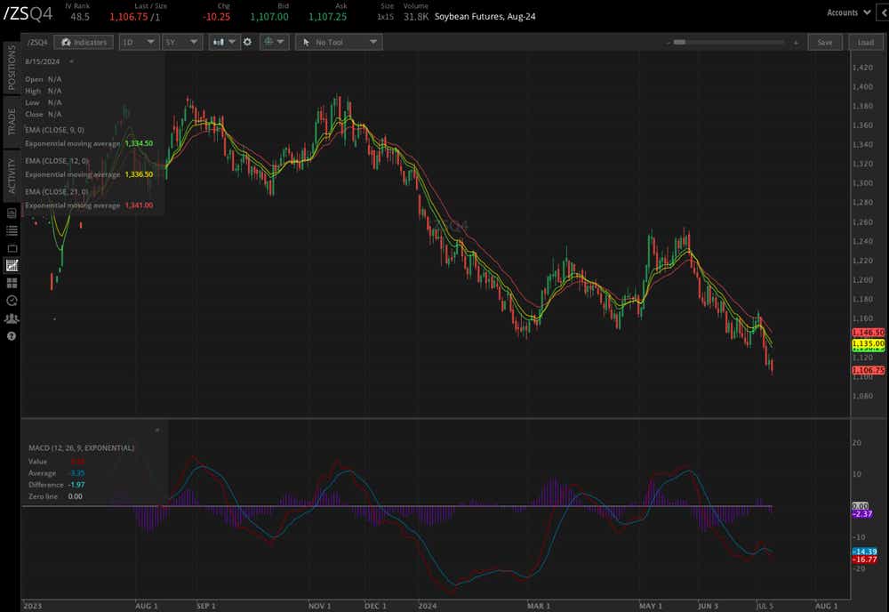Open the 1D timeframe dropdown
Screen dimensions: 889x612
[139, 42]
